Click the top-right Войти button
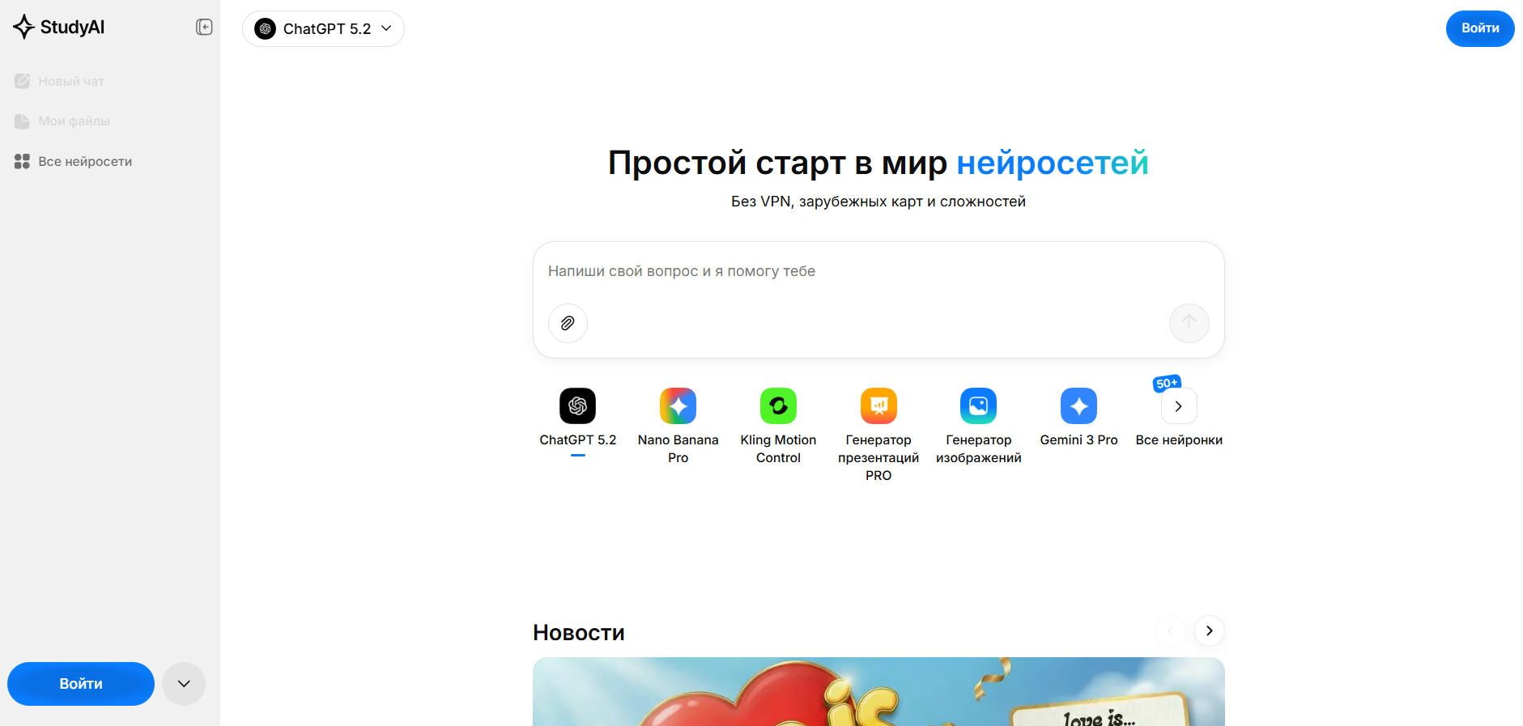1523x726 pixels. (1479, 28)
